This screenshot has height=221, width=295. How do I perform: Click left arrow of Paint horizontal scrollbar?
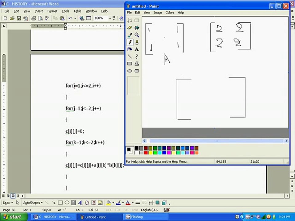tap(144, 141)
